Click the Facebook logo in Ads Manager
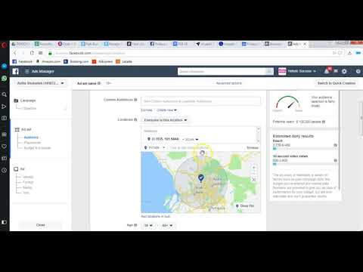Screen dimensions: 363x272 [16, 71]
